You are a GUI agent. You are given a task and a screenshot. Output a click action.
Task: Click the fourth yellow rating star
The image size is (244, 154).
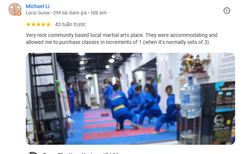[x=43, y=24]
